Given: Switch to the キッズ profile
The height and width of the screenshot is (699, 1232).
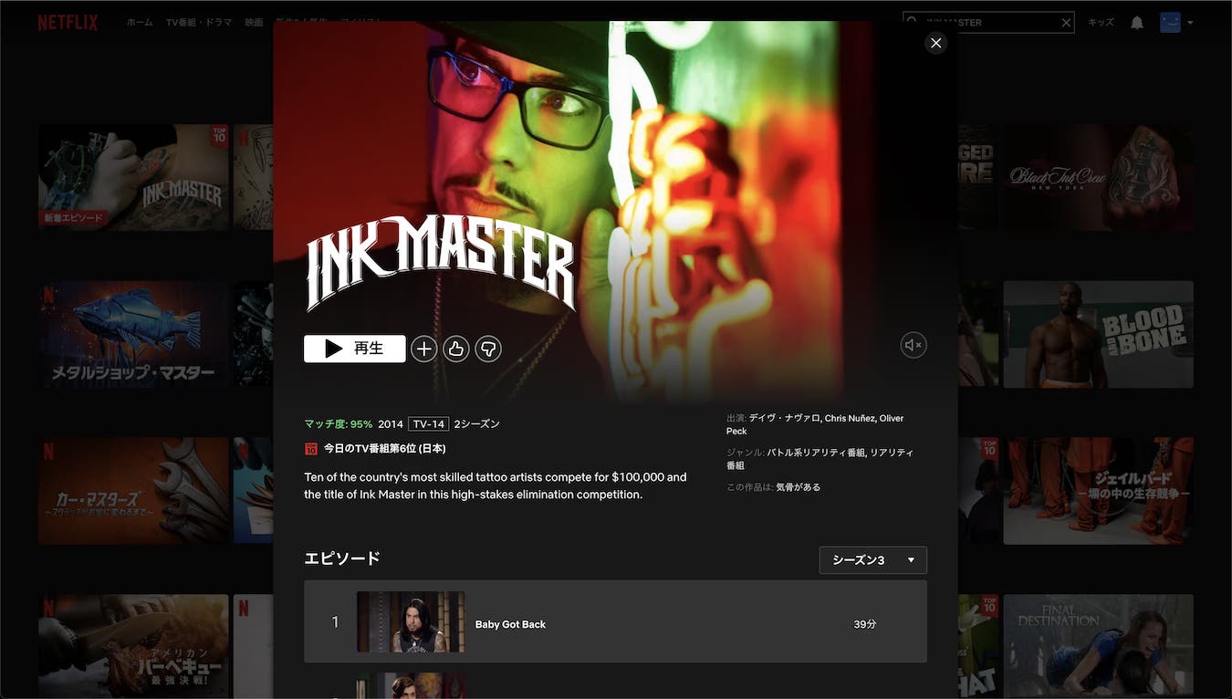Looking at the screenshot, I should (x=1100, y=21).
